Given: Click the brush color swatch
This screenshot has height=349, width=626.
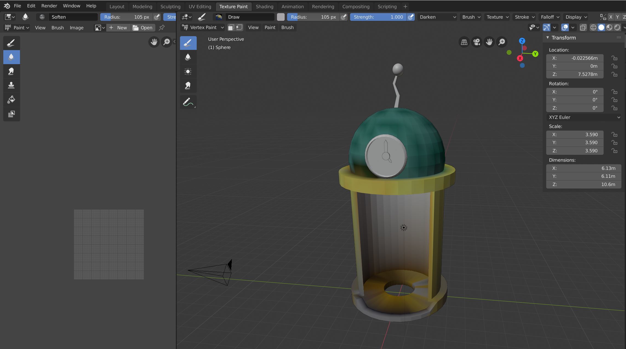Looking at the screenshot, I should [281, 17].
